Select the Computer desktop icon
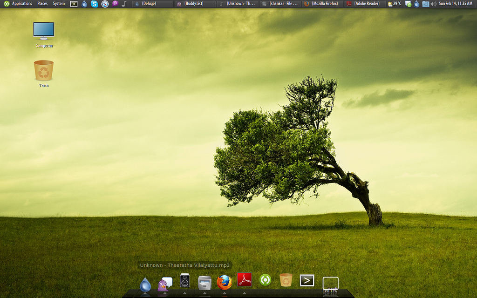Screen dimensions: 477x298 44,34
